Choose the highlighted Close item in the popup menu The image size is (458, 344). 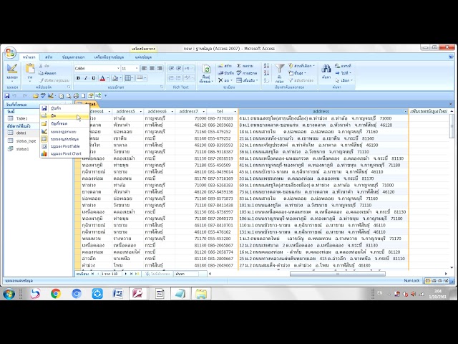pos(64,116)
